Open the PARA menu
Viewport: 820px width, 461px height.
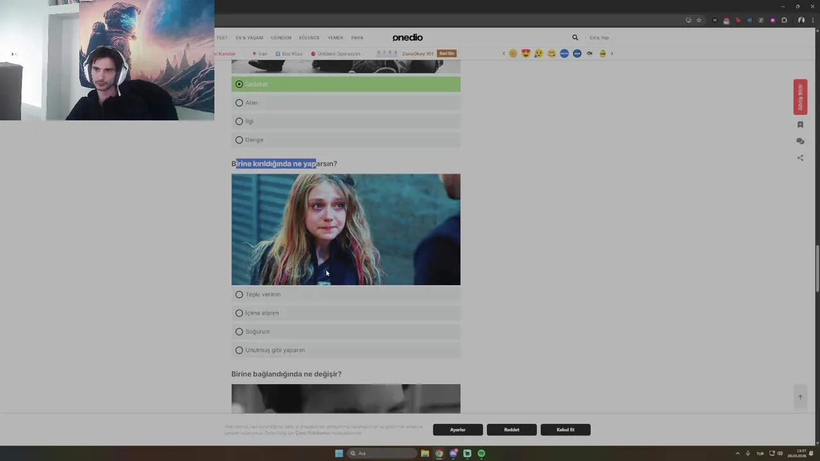(x=357, y=38)
